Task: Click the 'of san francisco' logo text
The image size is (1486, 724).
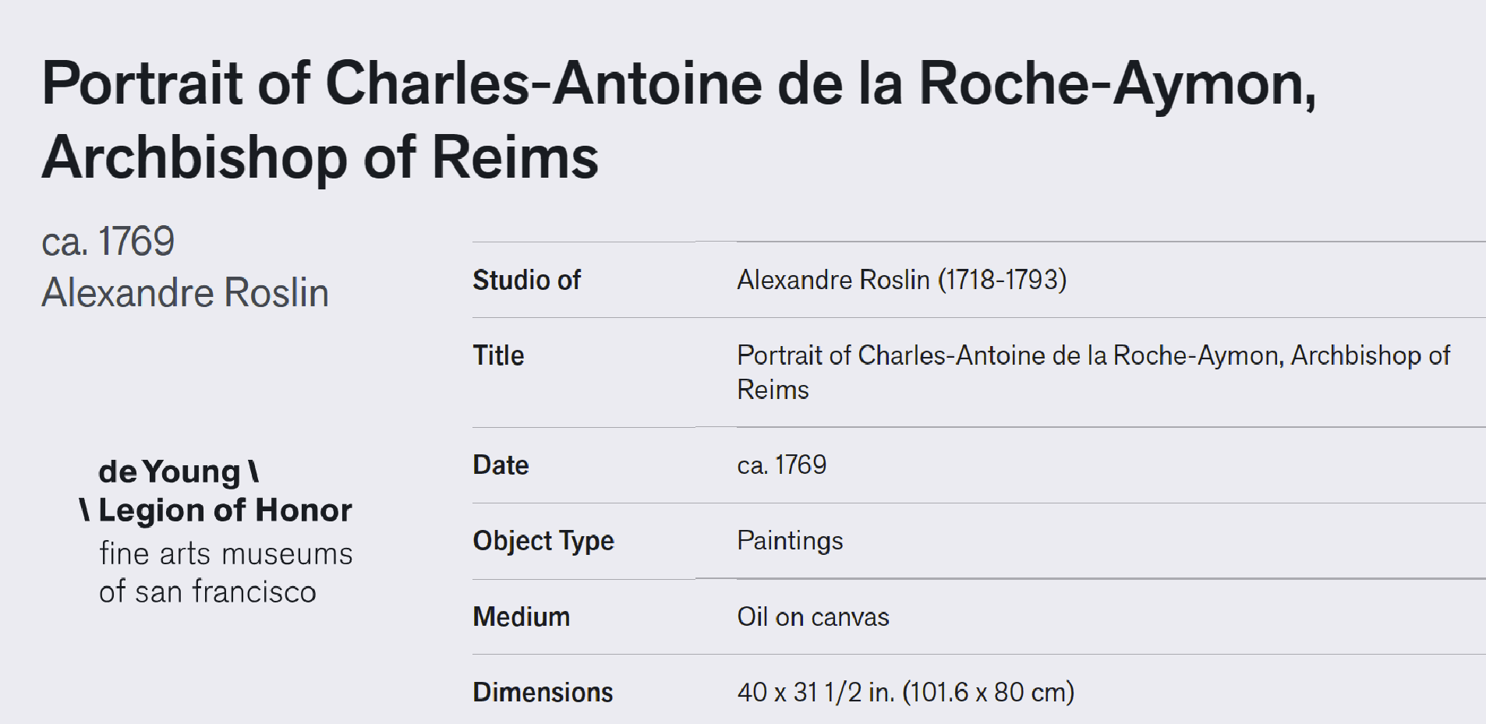Action: click(207, 592)
